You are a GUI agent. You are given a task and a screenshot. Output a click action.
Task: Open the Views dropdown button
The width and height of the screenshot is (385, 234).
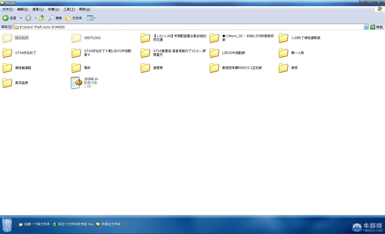[x=91, y=18]
